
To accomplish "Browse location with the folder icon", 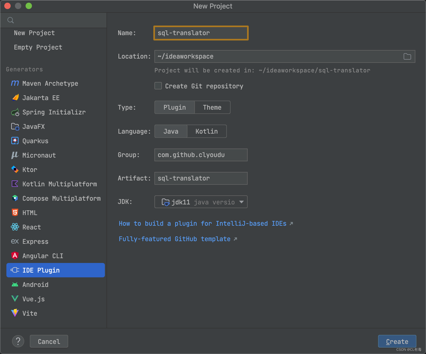I will 407,56.
